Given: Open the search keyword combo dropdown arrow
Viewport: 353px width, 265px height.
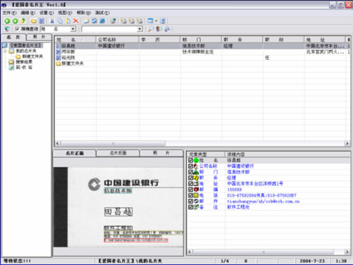Looking at the screenshot, I should [140, 29].
